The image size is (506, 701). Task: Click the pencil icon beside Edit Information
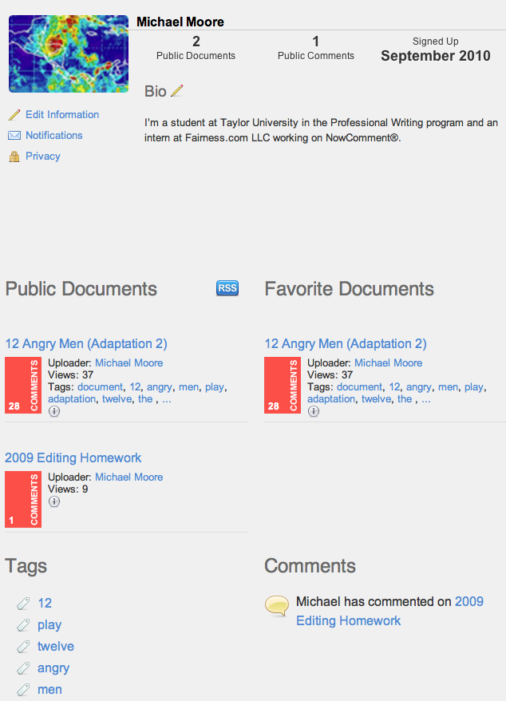pyautogui.click(x=14, y=115)
